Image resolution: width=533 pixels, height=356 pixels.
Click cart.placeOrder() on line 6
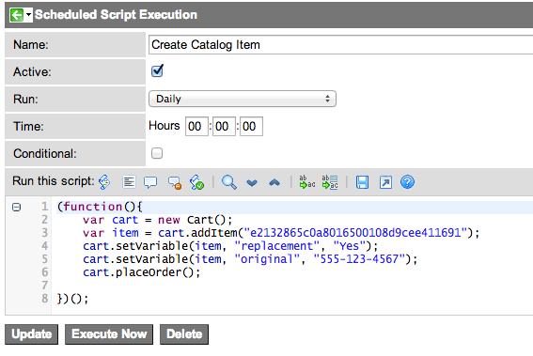coord(141,272)
